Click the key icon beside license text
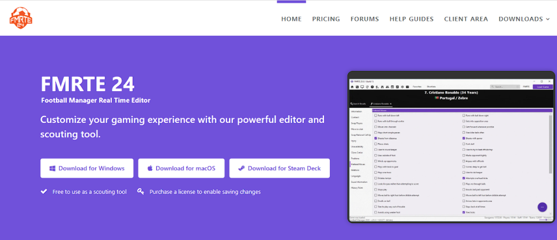The image size is (557, 240). 140,192
